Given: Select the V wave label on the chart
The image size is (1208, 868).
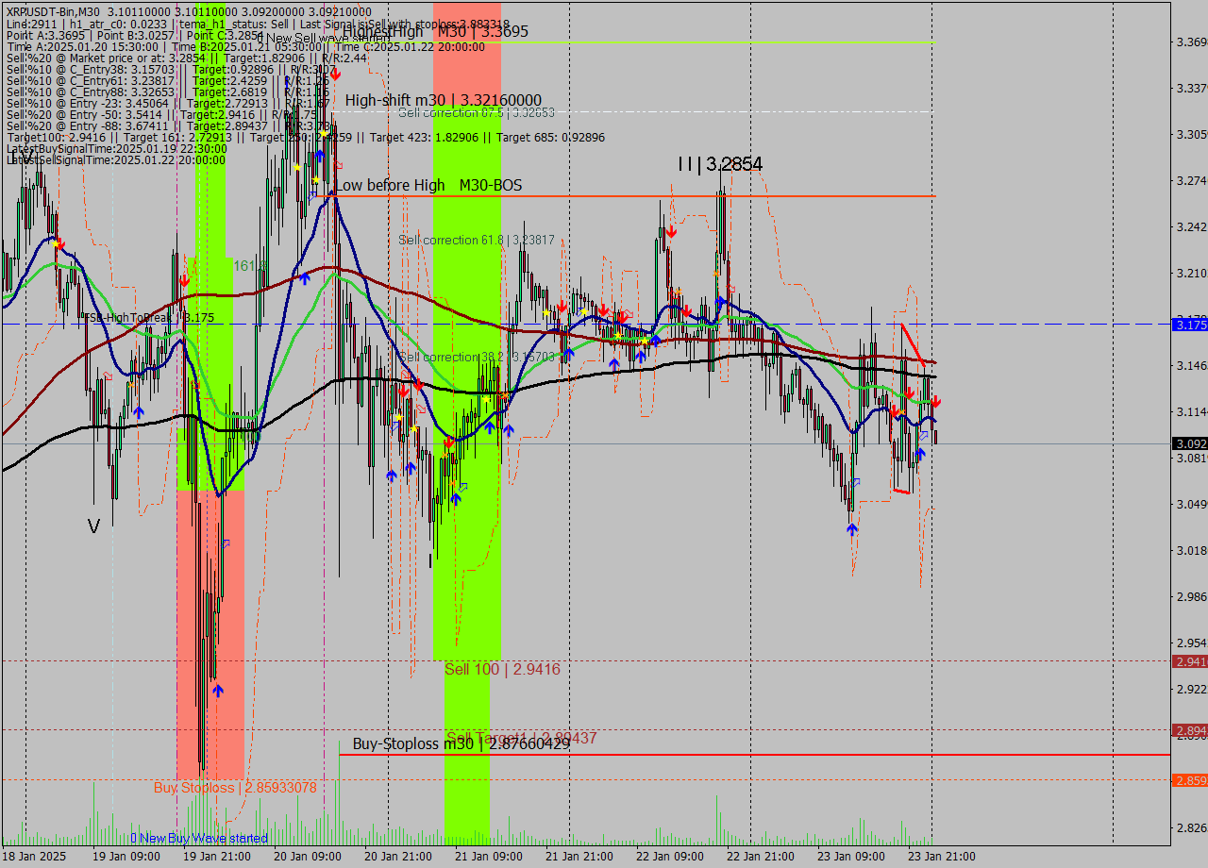Looking at the screenshot, I should tap(93, 526).
